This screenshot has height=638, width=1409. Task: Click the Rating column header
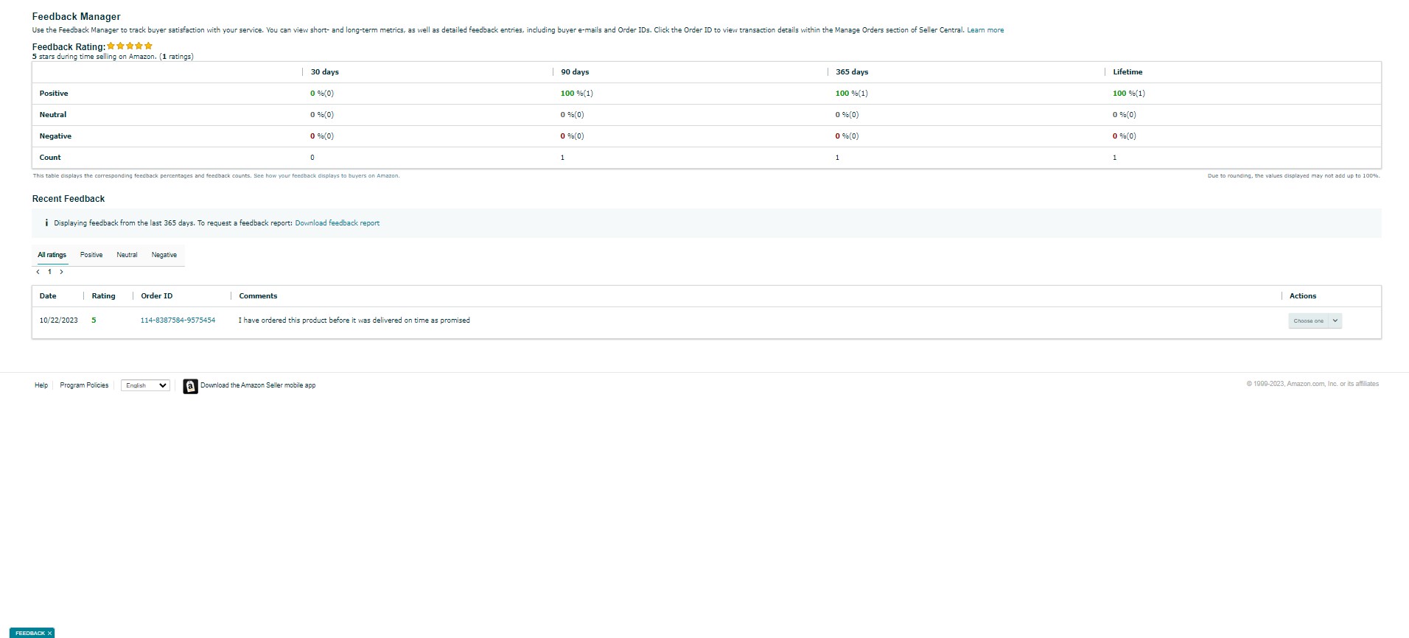pyautogui.click(x=104, y=296)
